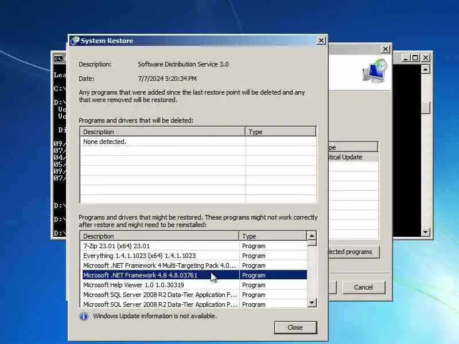The image size is (459, 344).
Task: Close the command prompt window
Action: coord(426,58)
